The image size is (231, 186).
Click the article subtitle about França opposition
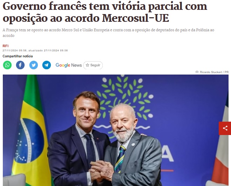click(108, 33)
